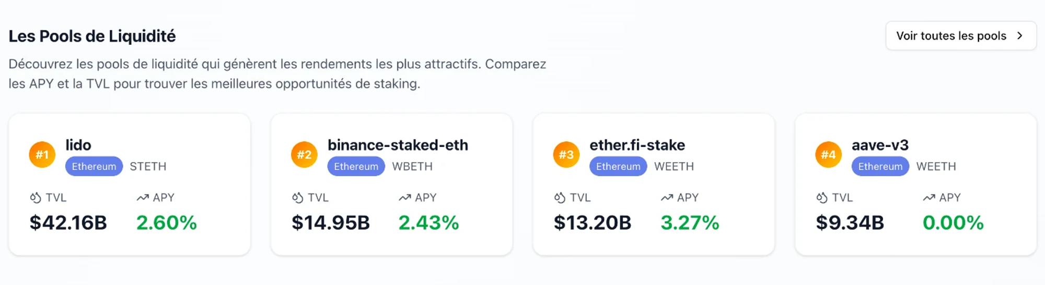Viewport: 1045px width, 285px height.
Task: Click the APY trend icon in ether.fi-stake card
Action: point(667,197)
